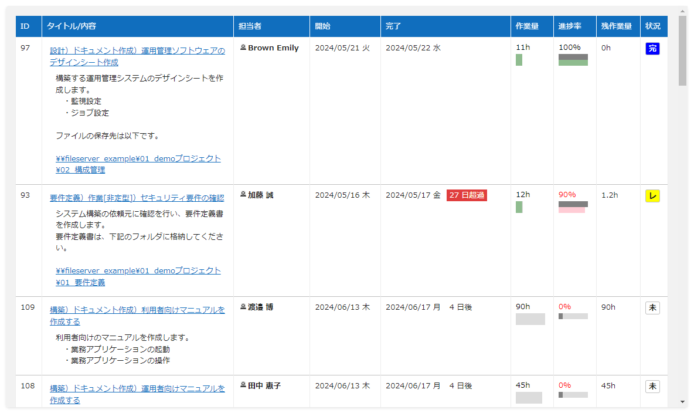This screenshot has width=694, height=413.
Task: Click the grey 90h workload bar
Action: coord(530,319)
